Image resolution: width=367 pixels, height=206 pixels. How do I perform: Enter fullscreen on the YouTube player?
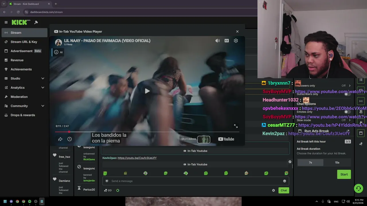tap(236, 126)
